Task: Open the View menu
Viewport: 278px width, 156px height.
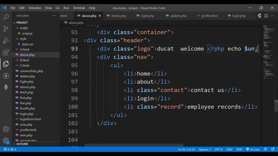Action: (x=48, y=8)
